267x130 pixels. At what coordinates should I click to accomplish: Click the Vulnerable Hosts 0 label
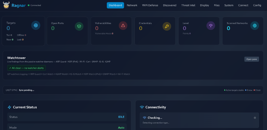pyautogui.click(x=104, y=34)
